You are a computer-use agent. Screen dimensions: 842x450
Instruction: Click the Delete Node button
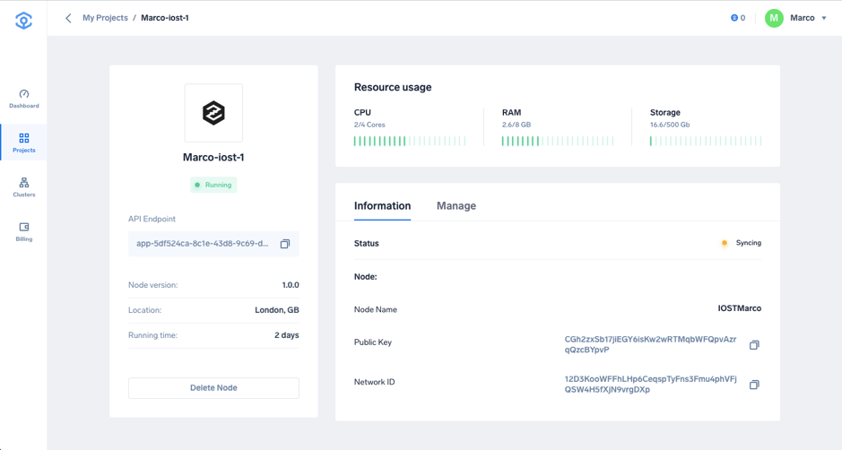pos(213,388)
